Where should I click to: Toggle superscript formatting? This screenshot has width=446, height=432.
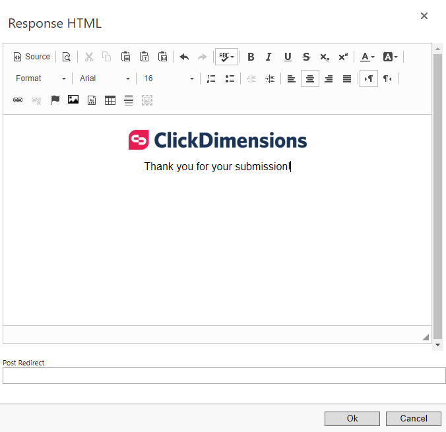pos(343,57)
